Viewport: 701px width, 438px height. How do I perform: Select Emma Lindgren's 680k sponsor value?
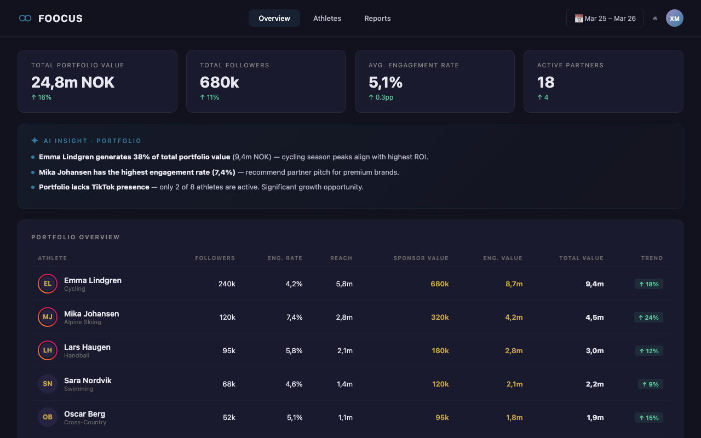(x=440, y=284)
